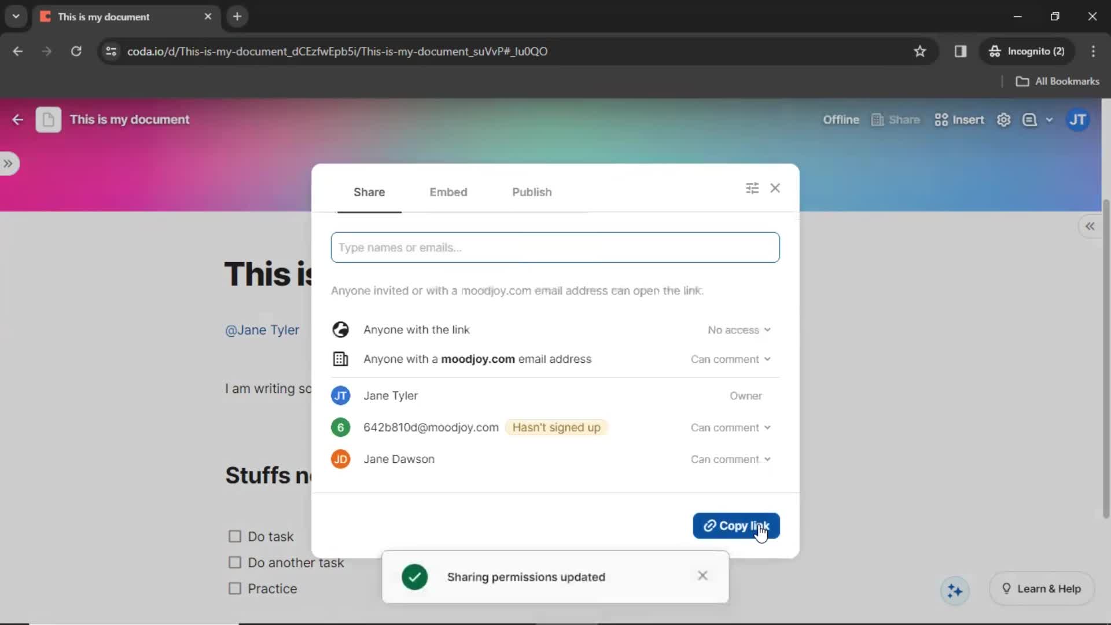Viewport: 1111px width, 625px height.
Task: Click the Share button in document header
Action: click(895, 120)
